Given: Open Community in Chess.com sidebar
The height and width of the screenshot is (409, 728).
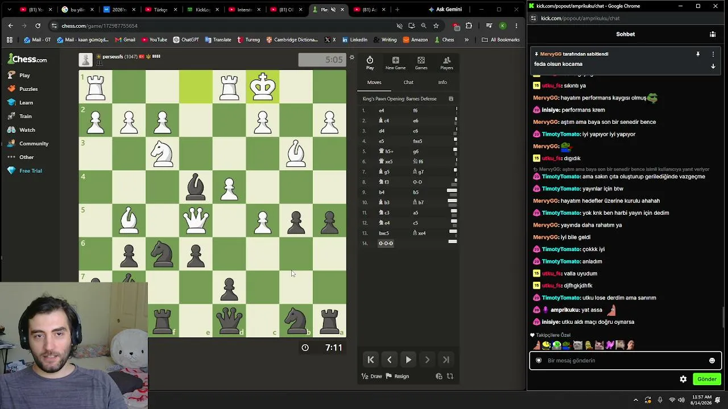Looking at the screenshot, I should click(28, 143).
